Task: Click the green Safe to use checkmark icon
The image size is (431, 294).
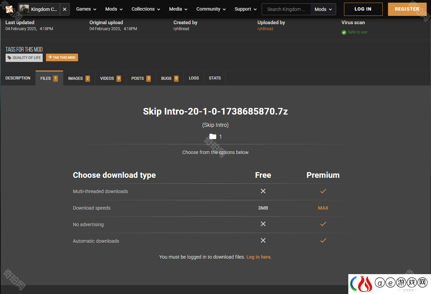Action: click(x=344, y=32)
